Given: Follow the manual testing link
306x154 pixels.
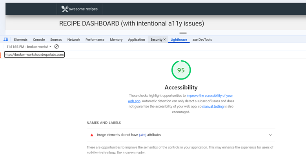Looking at the screenshot, I should click(213, 107).
